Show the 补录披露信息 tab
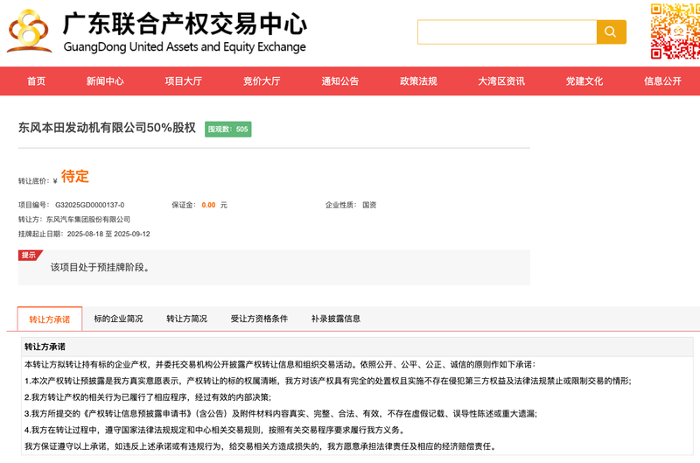Screen dimensions: 700x463 click(335, 319)
